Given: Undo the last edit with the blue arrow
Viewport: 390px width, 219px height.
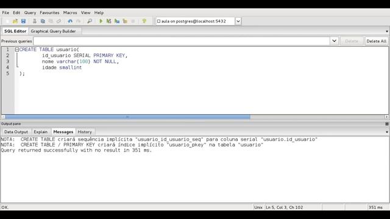Looking at the screenshot, I should tap(70, 21).
